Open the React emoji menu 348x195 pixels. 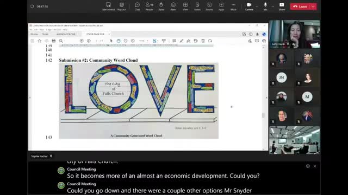173,6
